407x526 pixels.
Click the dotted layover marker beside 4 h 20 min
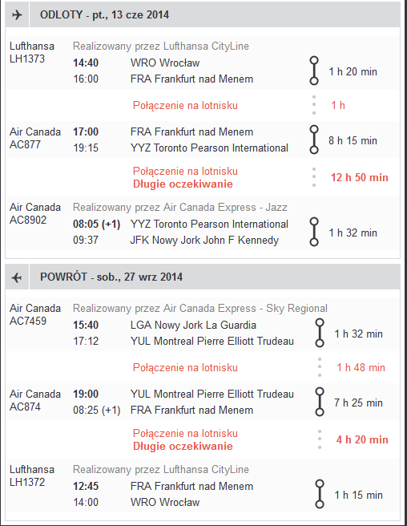320,439
